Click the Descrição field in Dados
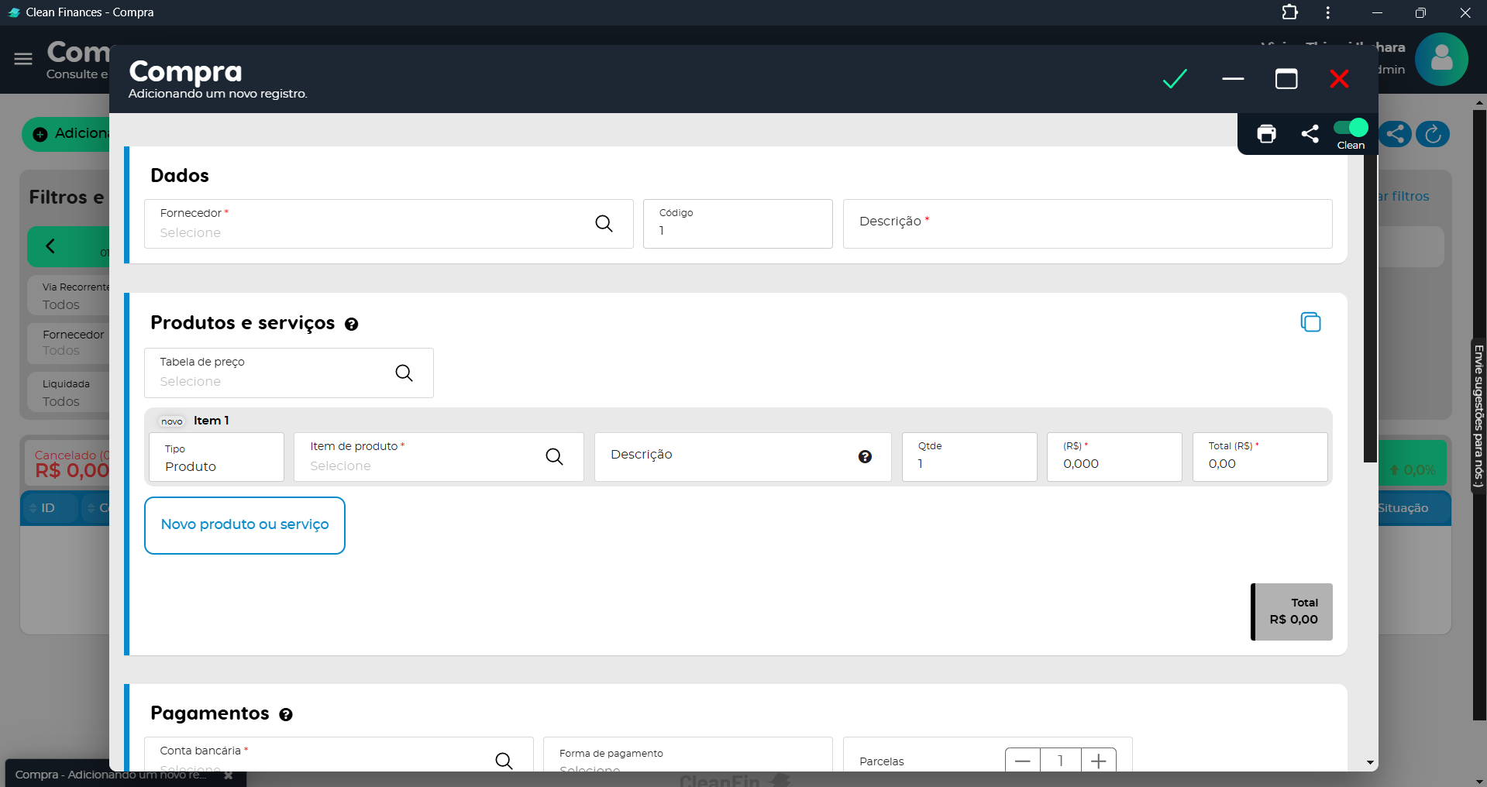 pos(1087,224)
